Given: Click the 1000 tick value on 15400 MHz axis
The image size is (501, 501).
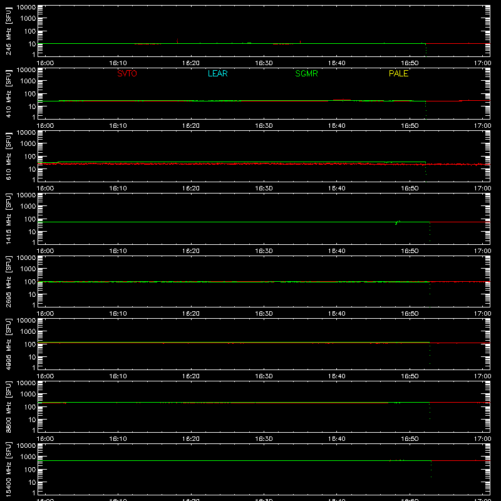Looking at the screenshot, I should point(28,457).
